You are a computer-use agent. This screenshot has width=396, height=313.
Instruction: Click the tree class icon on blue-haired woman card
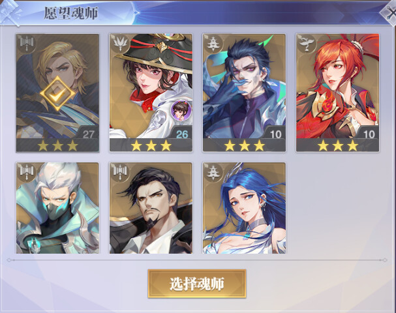point(213,173)
